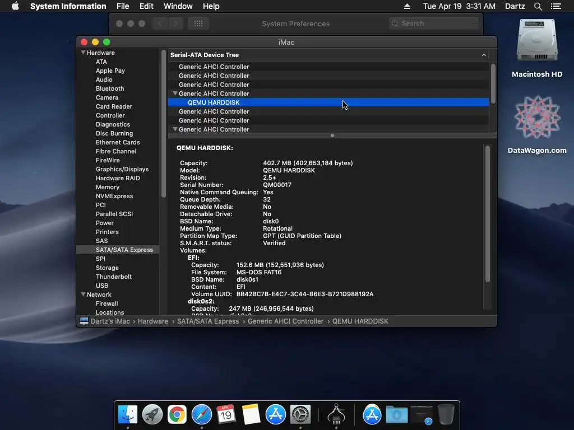Select Graphics/Displays in the sidebar
Image resolution: width=574 pixels, height=430 pixels.
tap(122, 169)
